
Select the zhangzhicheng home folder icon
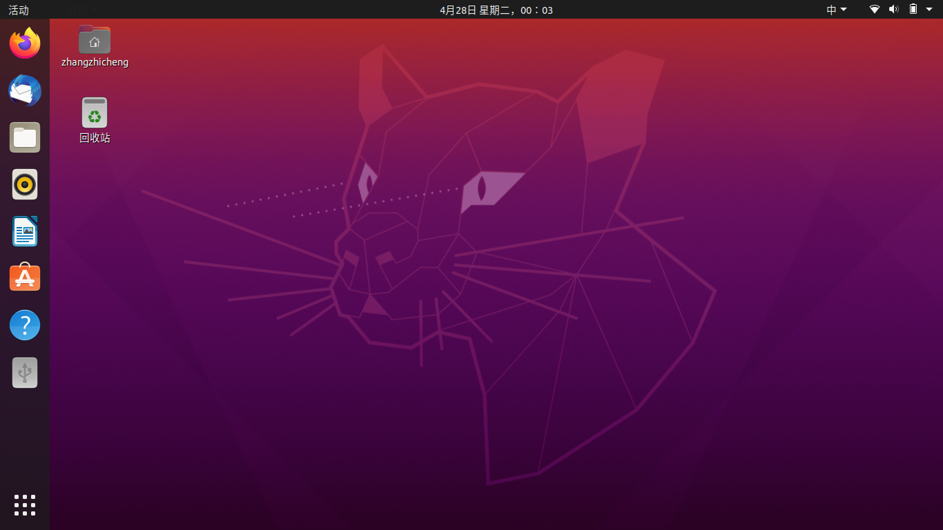[x=95, y=39]
